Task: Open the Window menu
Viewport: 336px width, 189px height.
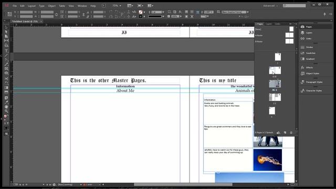Action: click(82, 6)
